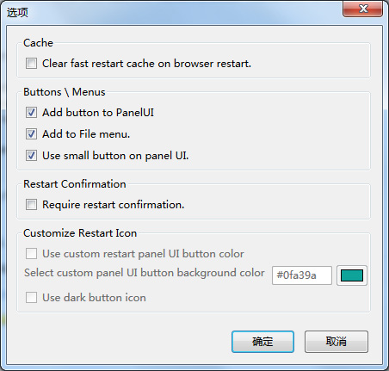Enable the clear fast restart cache checkbox
This screenshot has width=389, height=371.
[x=31, y=64]
